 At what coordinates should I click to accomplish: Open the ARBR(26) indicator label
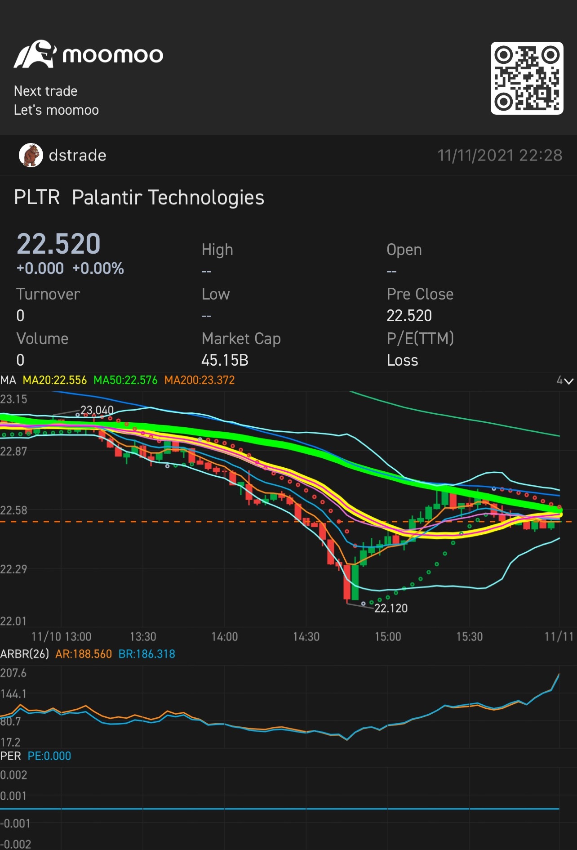pos(24,653)
